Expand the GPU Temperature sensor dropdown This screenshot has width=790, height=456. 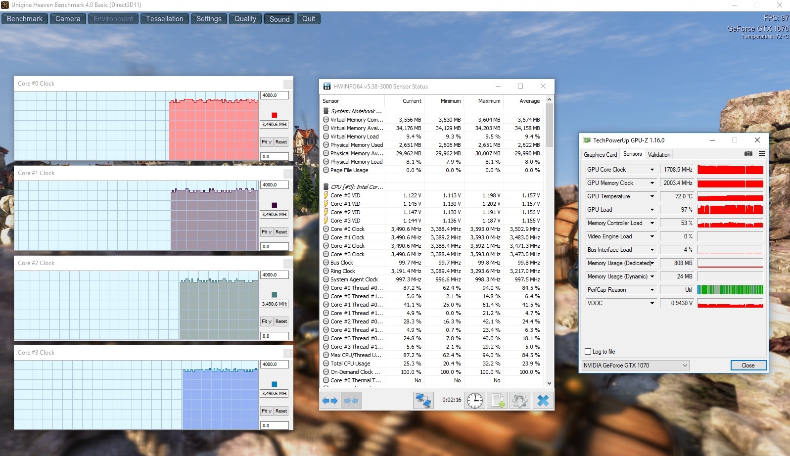click(x=652, y=196)
